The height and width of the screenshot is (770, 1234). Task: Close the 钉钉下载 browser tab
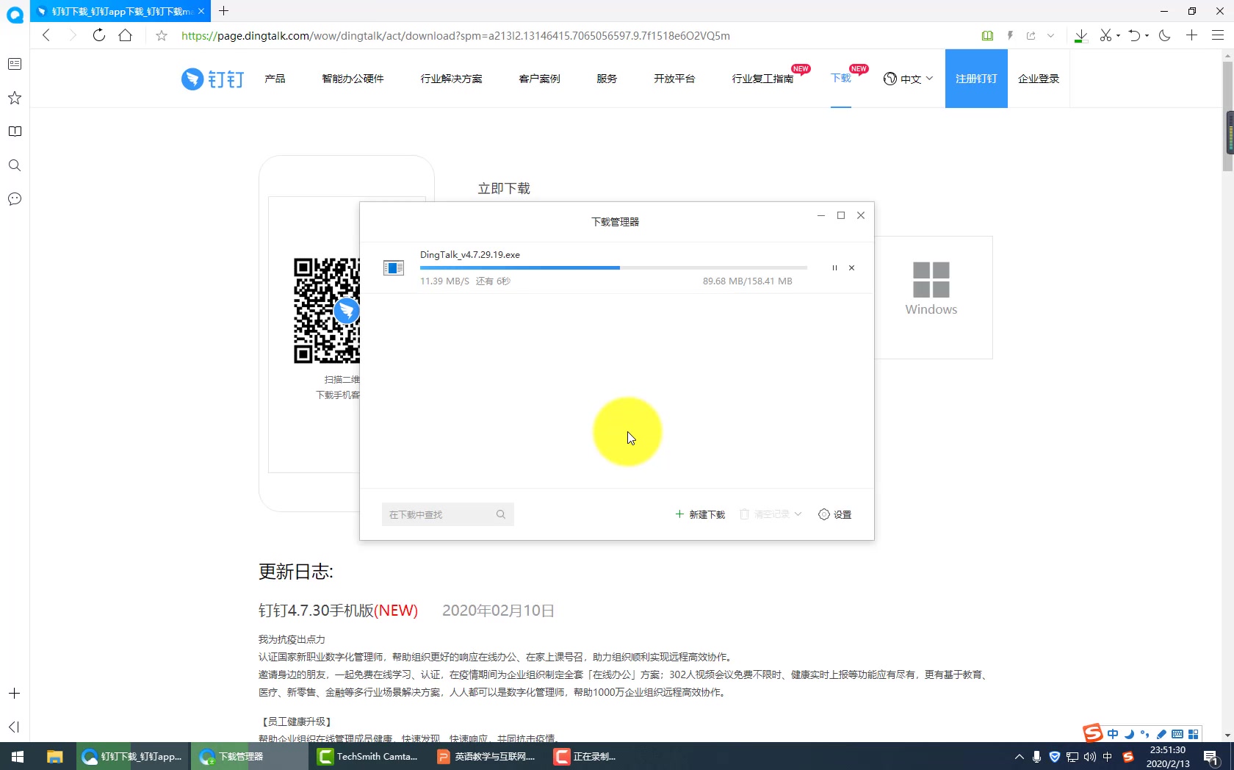pyautogui.click(x=201, y=11)
